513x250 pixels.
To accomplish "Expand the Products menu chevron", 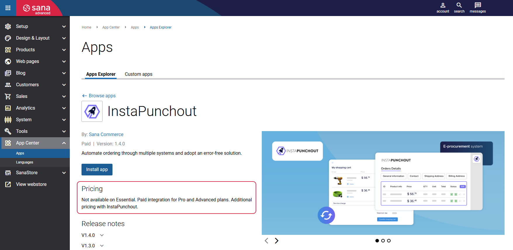I will 64,50.
